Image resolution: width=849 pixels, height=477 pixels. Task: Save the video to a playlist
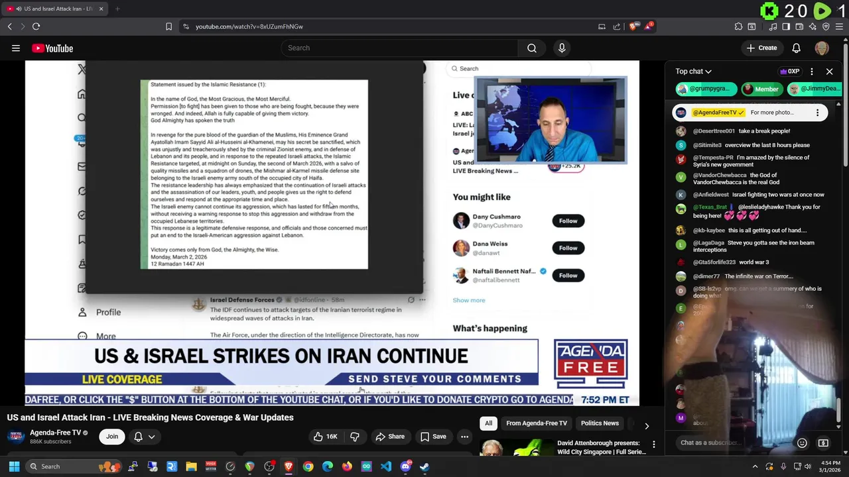[x=433, y=437]
